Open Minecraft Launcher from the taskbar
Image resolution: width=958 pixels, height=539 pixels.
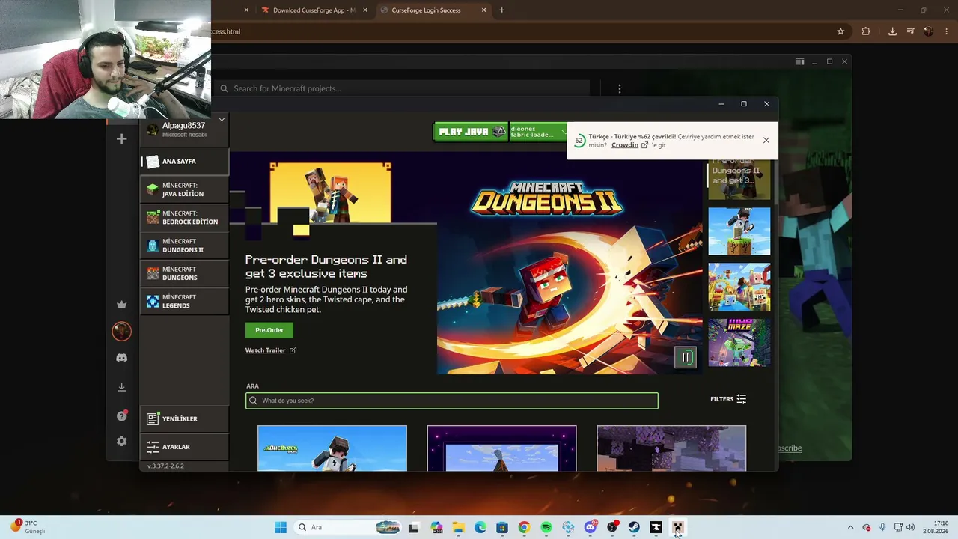click(x=677, y=527)
